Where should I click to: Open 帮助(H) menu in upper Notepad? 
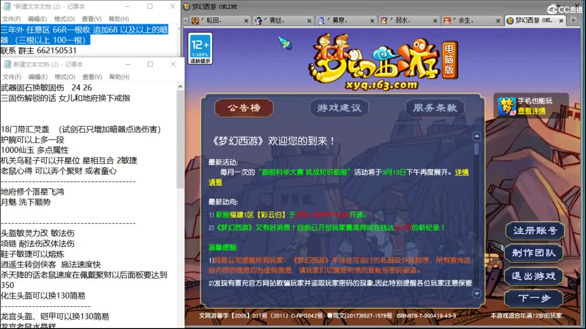119,19
